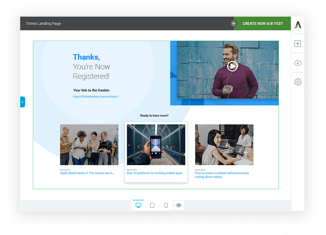Open the add element panel via plus icon

tap(298, 43)
